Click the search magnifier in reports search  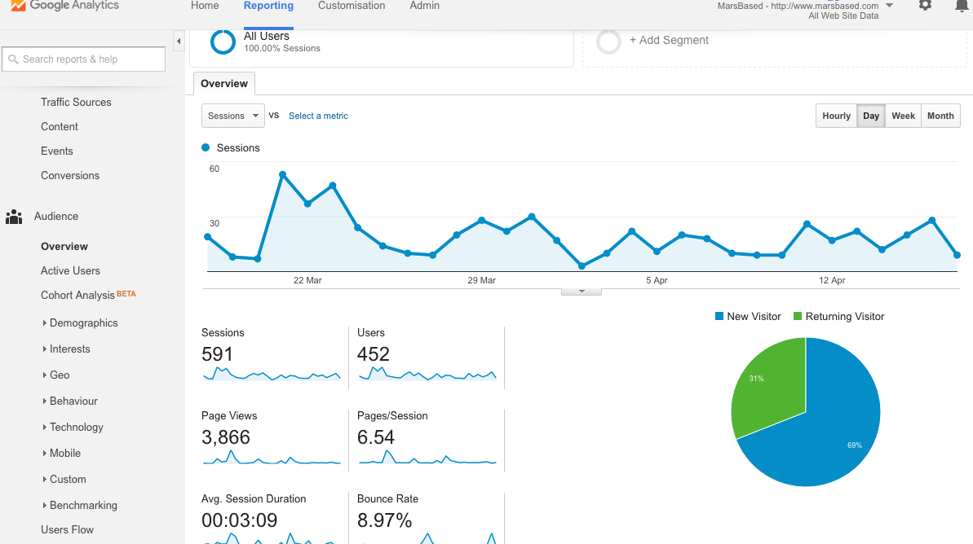[x=15, y=59]
